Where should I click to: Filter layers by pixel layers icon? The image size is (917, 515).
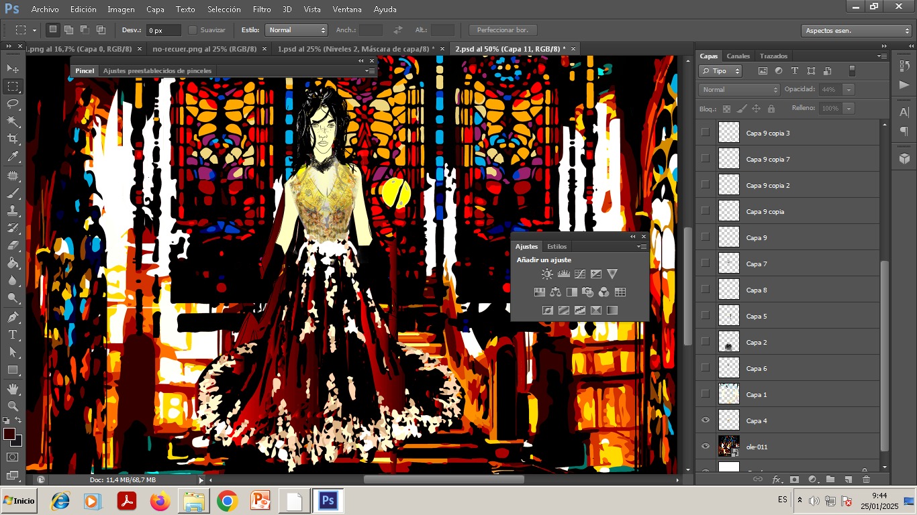763,70
